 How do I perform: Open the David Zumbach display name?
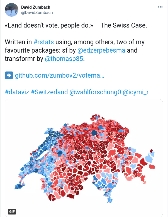coord(36,7)
